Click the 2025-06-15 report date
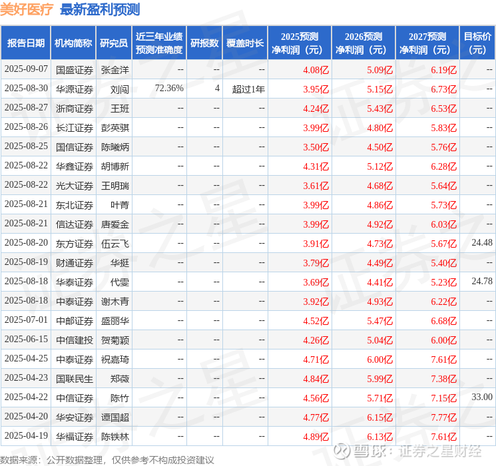The width and height of the screenshot is (496, 466). click(26, 339)
